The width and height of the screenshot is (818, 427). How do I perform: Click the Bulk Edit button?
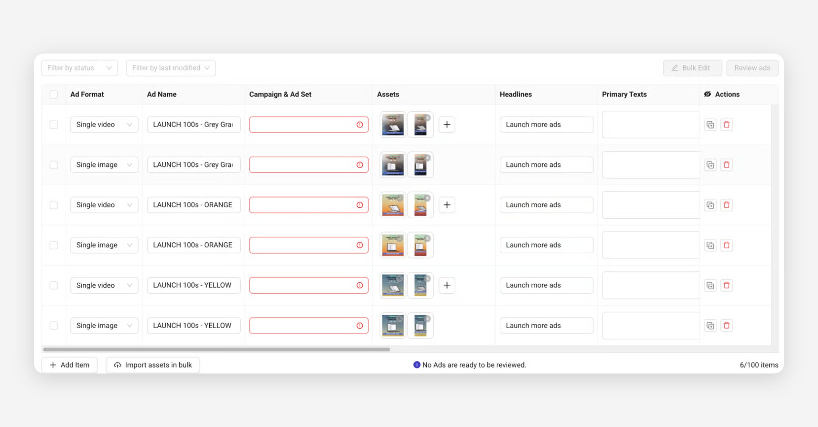(692, 68)
